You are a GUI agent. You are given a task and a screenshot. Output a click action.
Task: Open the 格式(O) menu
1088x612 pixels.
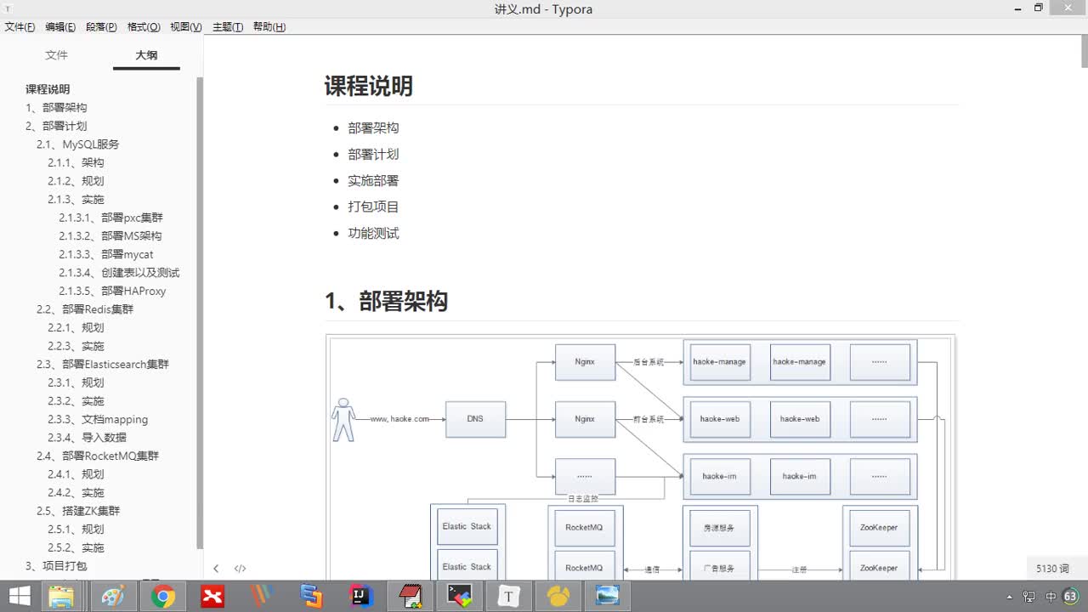(x=144, y=27)
